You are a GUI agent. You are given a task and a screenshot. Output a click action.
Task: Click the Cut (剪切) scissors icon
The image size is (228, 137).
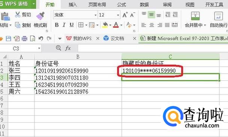(18, 15)
